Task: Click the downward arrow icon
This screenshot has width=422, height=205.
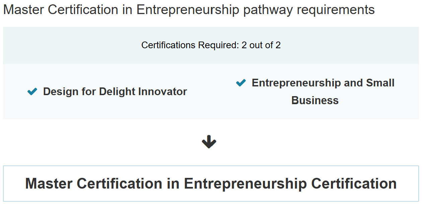Action: pyautogui.click(x=209, y=142)
